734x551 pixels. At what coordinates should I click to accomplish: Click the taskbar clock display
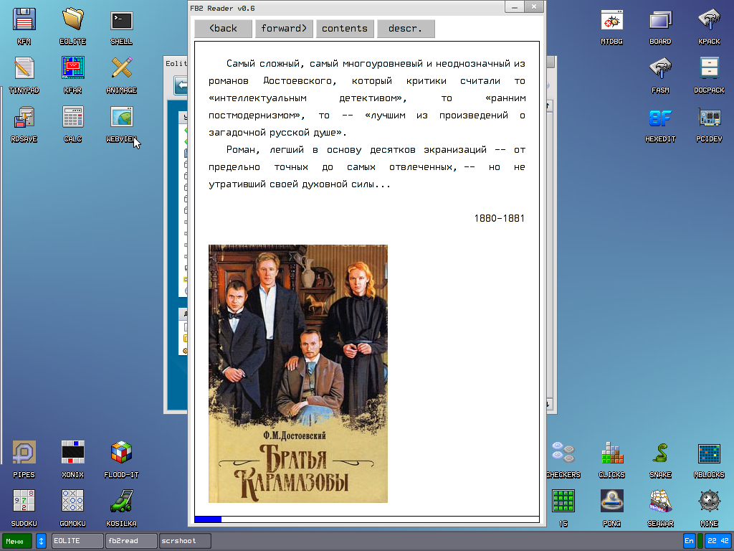pos(718,541)
